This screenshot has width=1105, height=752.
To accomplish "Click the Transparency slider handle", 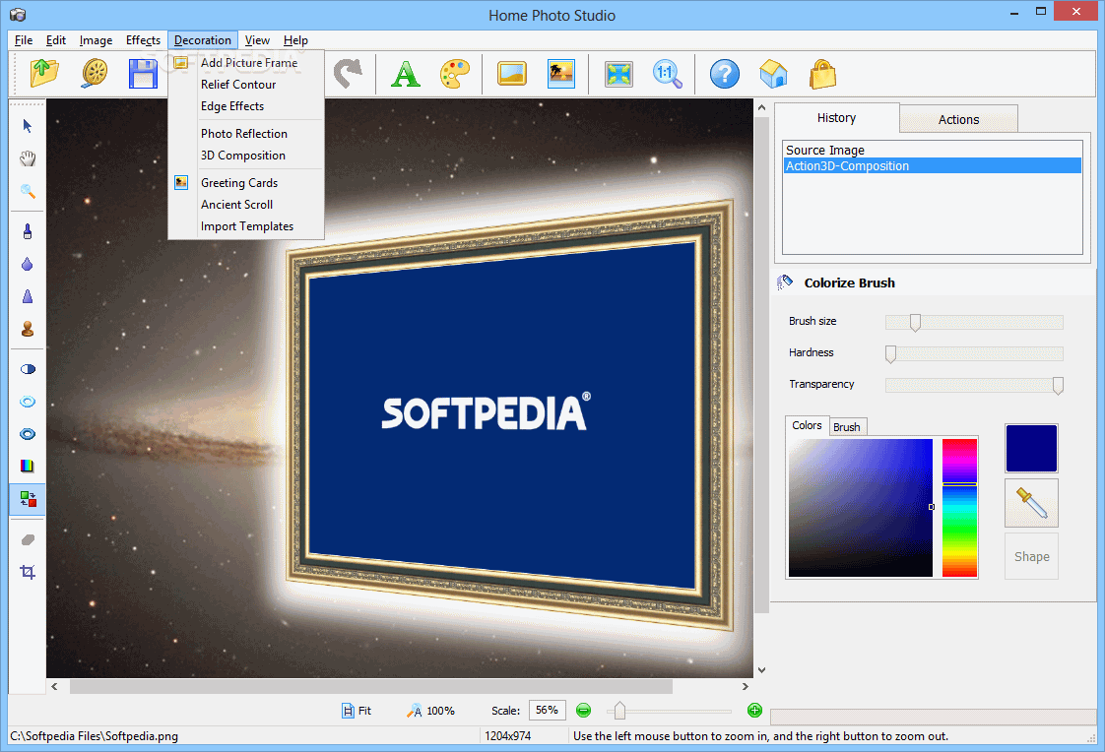I will coord(1058,386).
